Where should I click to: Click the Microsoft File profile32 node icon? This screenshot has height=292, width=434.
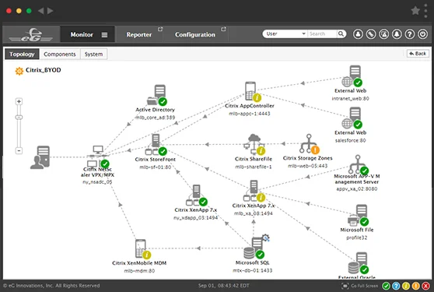[x=358, y=216]
